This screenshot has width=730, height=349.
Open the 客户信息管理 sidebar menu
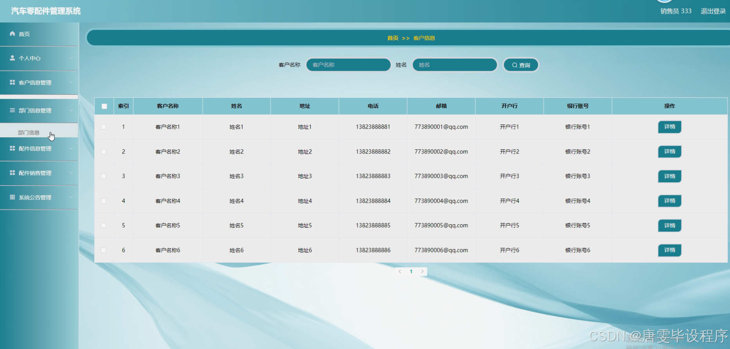pyautogui.click(x=39, y=83)
